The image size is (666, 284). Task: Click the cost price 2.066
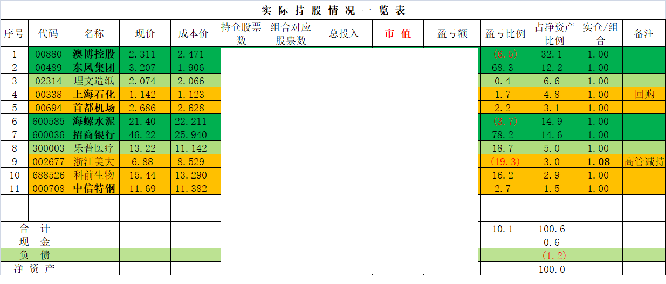coord(193,81)
